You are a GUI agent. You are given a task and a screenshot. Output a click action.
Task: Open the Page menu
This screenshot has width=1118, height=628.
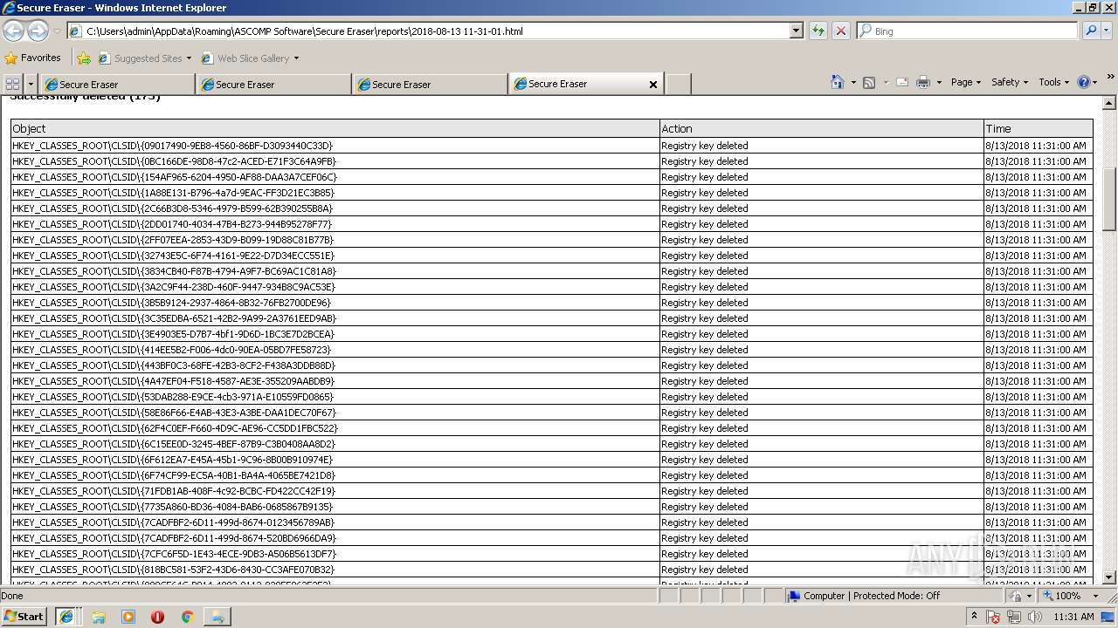click(966, 82)
